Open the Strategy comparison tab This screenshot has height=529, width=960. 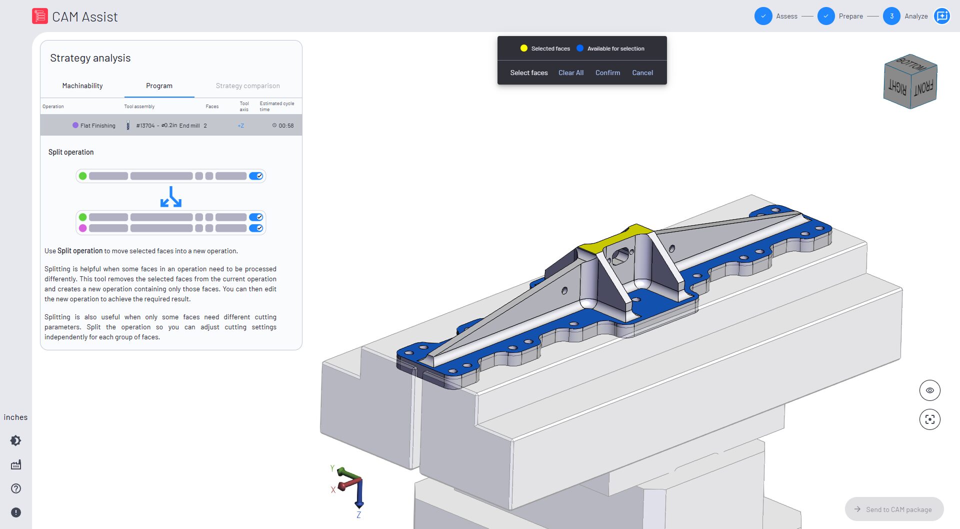247,86
